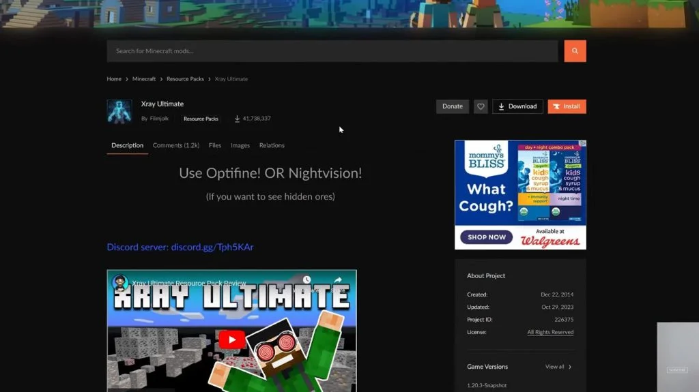Go to Minecraft breadcrumb
This screenshot has height=392, width=699.
pos(144,79)
